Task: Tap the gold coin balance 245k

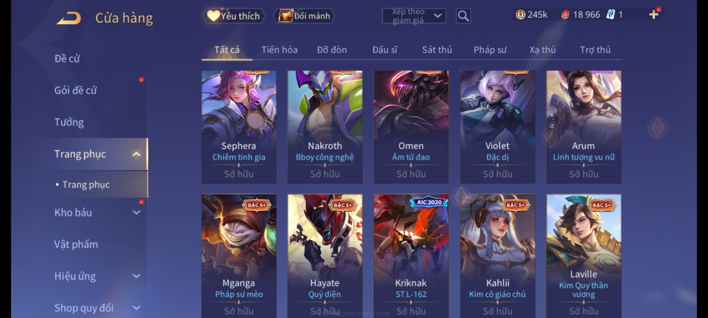Action: 532,14
